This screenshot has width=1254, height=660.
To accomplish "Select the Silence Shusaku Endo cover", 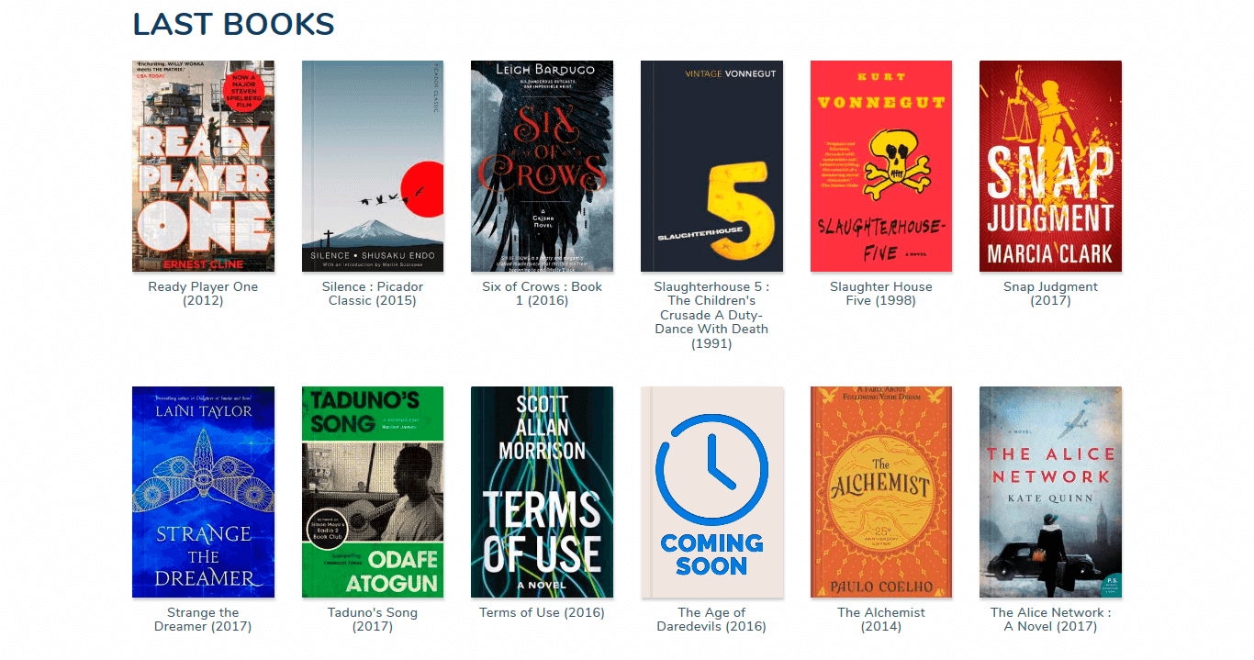I will coord(373,166).
